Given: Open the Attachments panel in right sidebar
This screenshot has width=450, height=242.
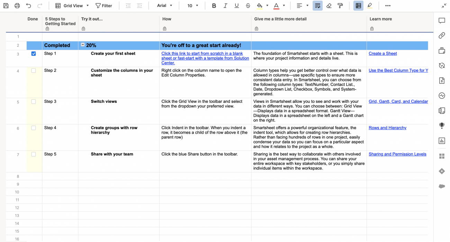Looking at the screenshot, I should point(442,35).
